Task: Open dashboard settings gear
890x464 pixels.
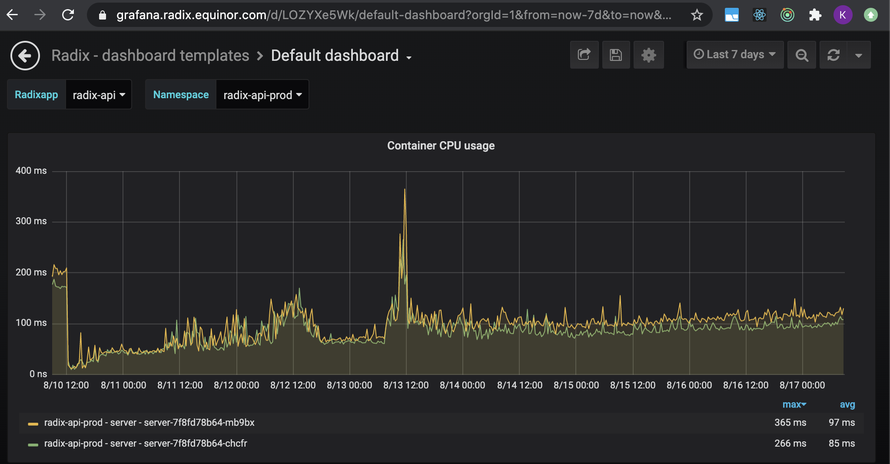Action: (648, 55)
